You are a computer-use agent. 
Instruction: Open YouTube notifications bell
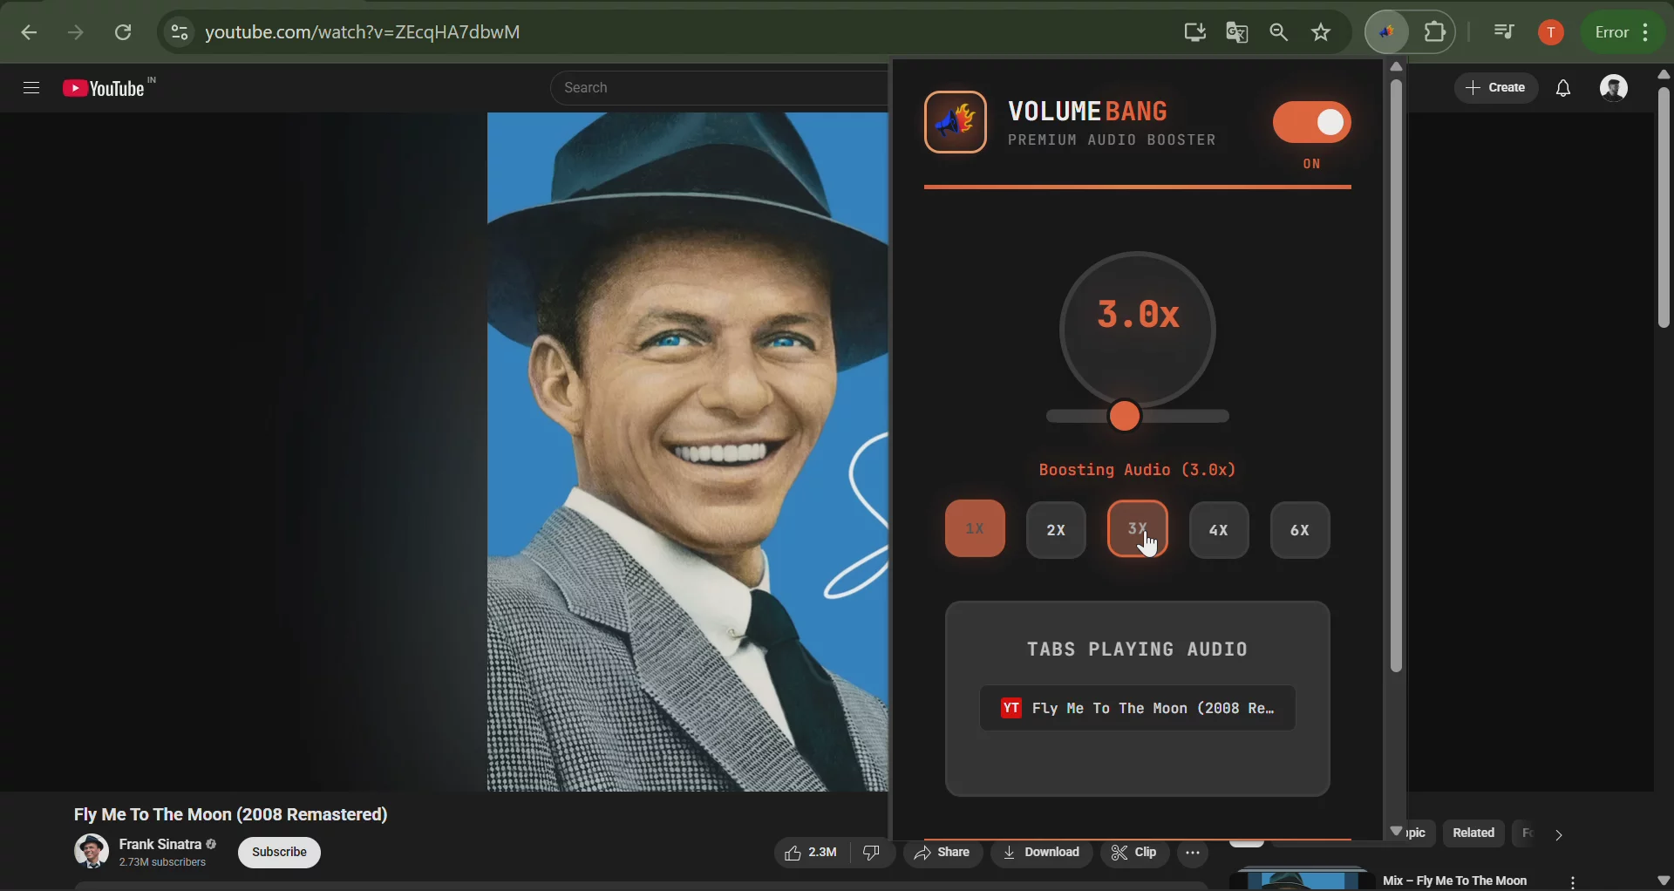click(1562, 87)
